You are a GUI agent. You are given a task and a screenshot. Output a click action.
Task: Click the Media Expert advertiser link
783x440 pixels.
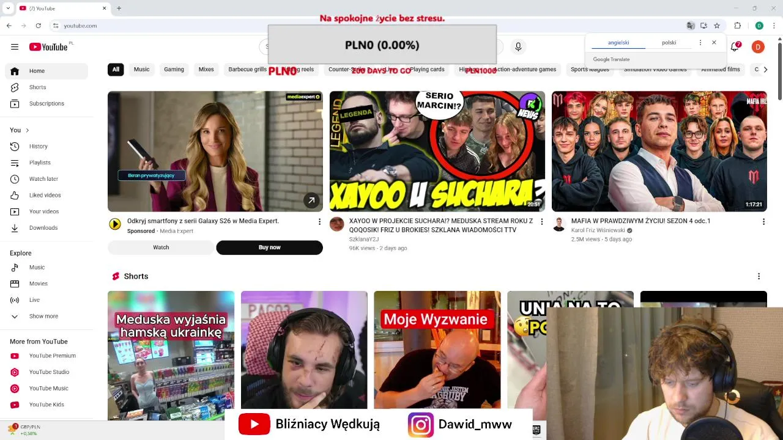coord(176,231)
